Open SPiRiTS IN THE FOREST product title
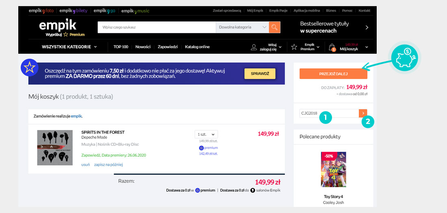This screenshot has height=213, width=447. click(103, 132)
